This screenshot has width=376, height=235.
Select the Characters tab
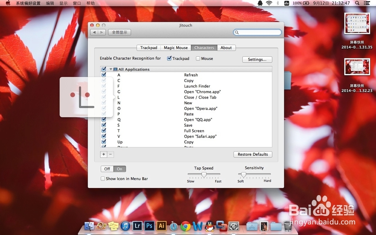[204, 48]
